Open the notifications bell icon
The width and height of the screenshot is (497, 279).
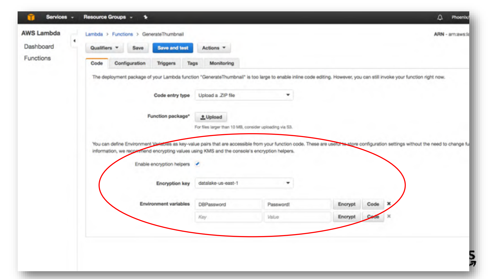coord(440,17)
